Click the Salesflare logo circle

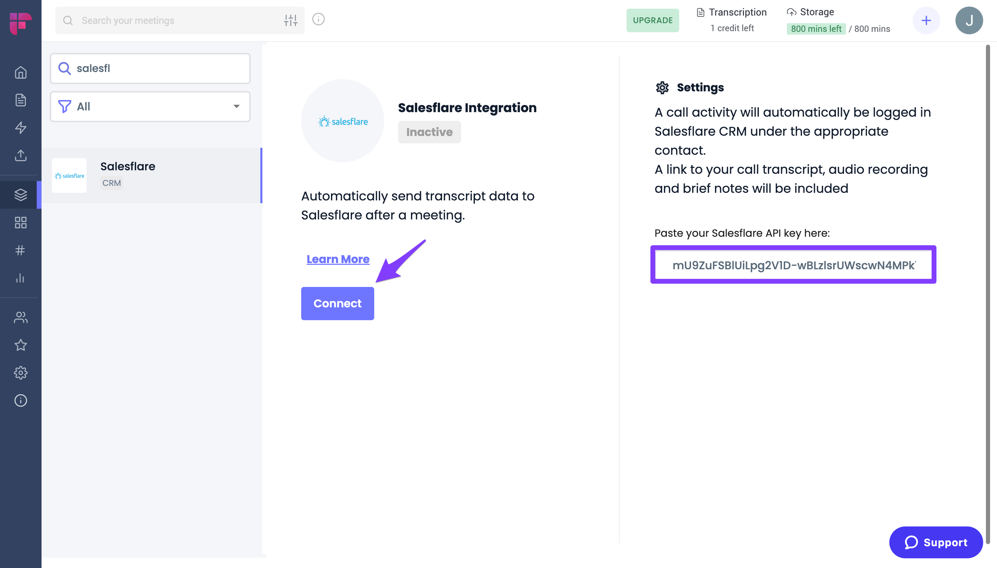pos(342,121)
